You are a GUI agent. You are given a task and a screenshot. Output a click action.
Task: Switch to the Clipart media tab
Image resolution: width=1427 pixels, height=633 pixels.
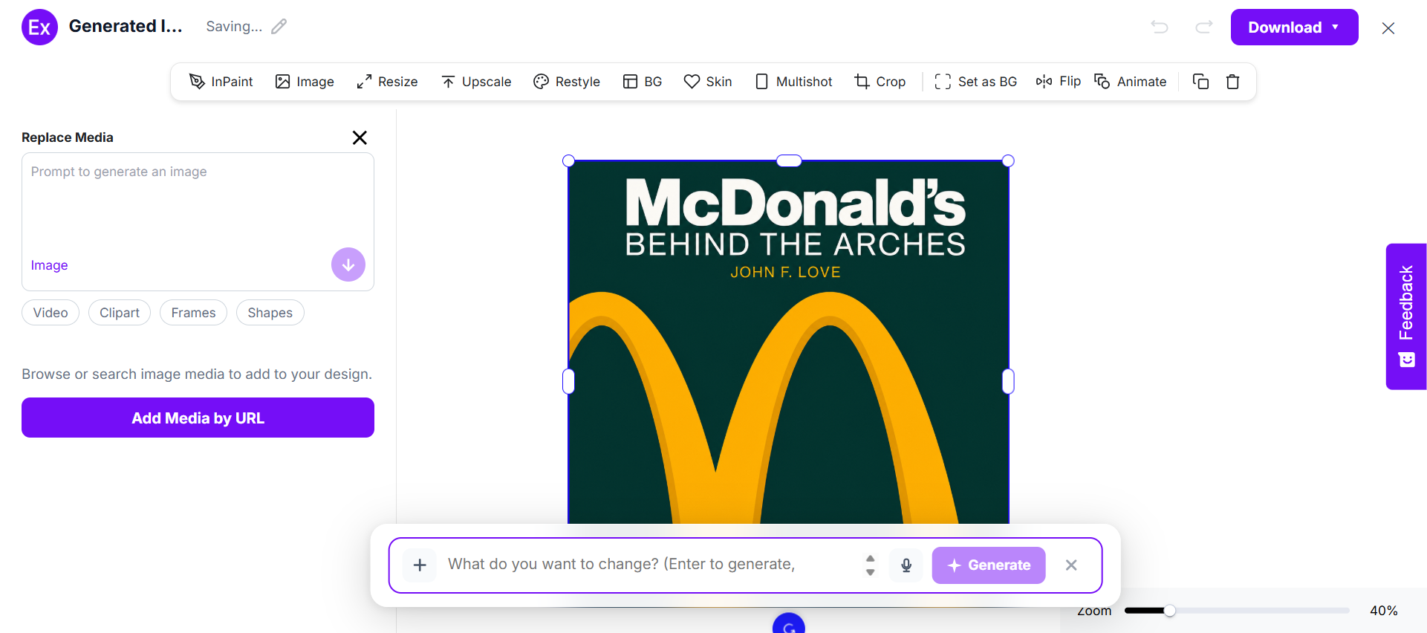pos(120,313)
